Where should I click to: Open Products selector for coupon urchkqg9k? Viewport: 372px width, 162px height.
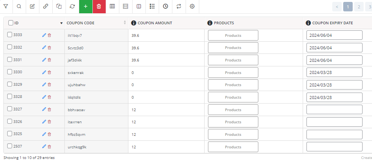[x=233, y=147]
